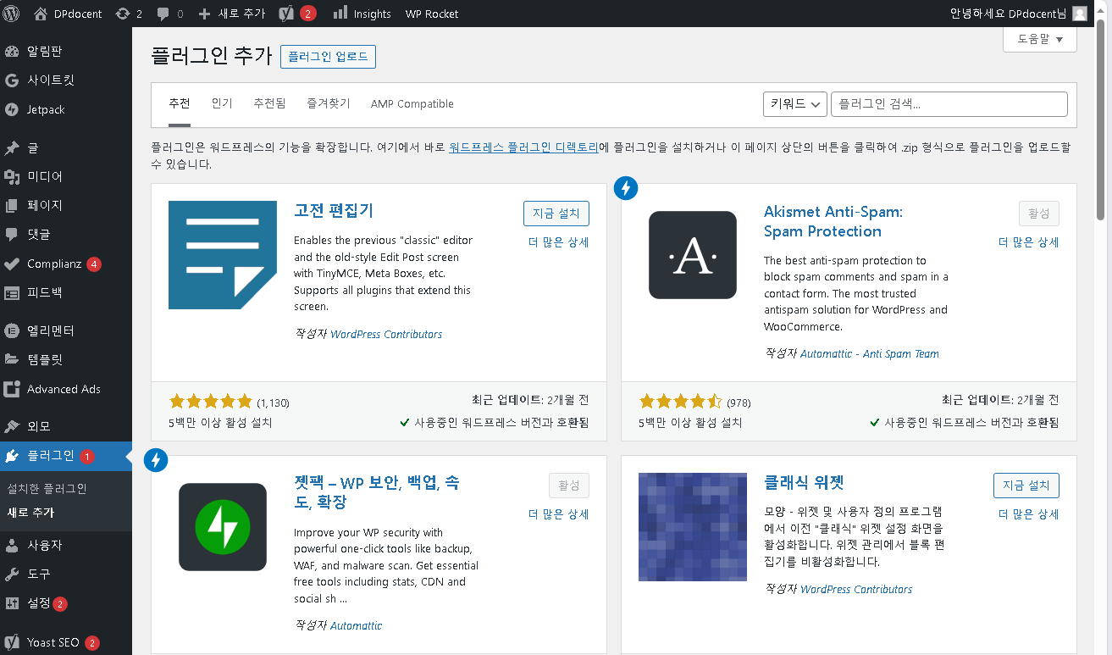Open 플러그인 plugins in sidebar

(66, 456)
